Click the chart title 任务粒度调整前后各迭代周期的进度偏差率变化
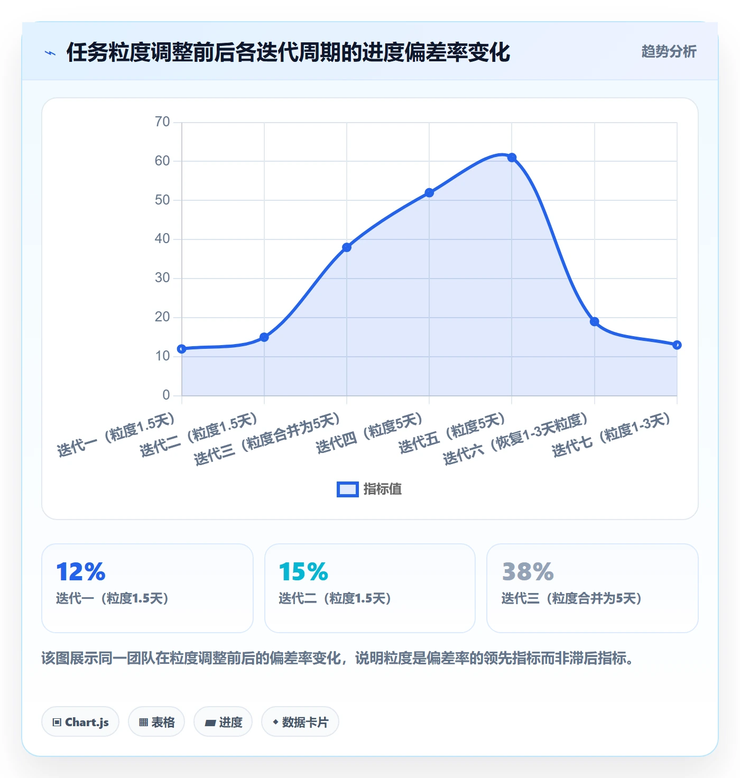 (x=288, y=52)
